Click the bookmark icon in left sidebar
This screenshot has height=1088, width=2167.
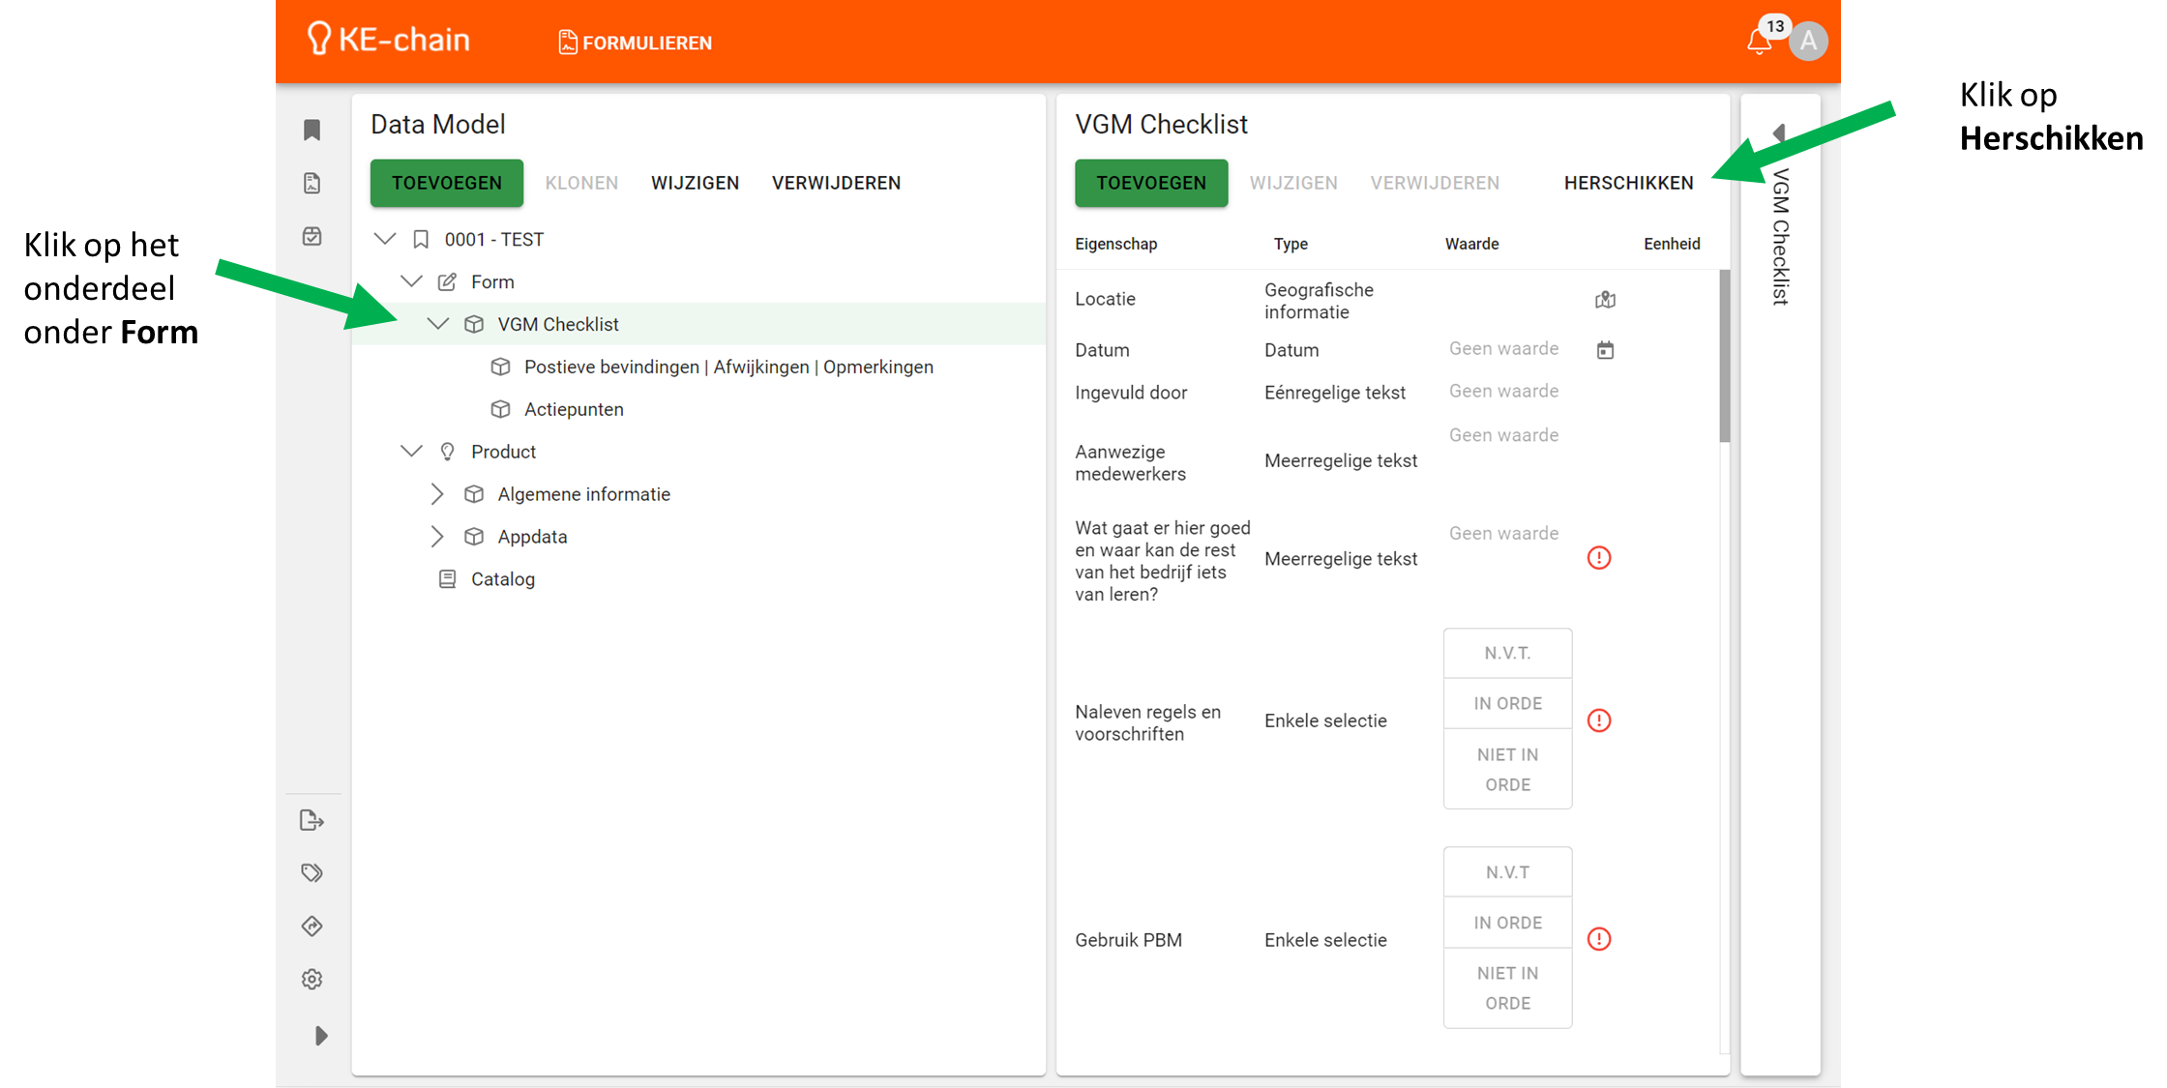click(x=312, y=131)
